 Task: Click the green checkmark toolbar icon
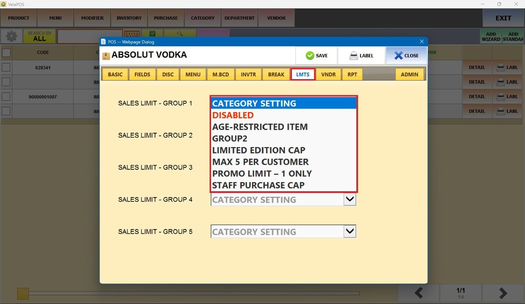(152, 33)
